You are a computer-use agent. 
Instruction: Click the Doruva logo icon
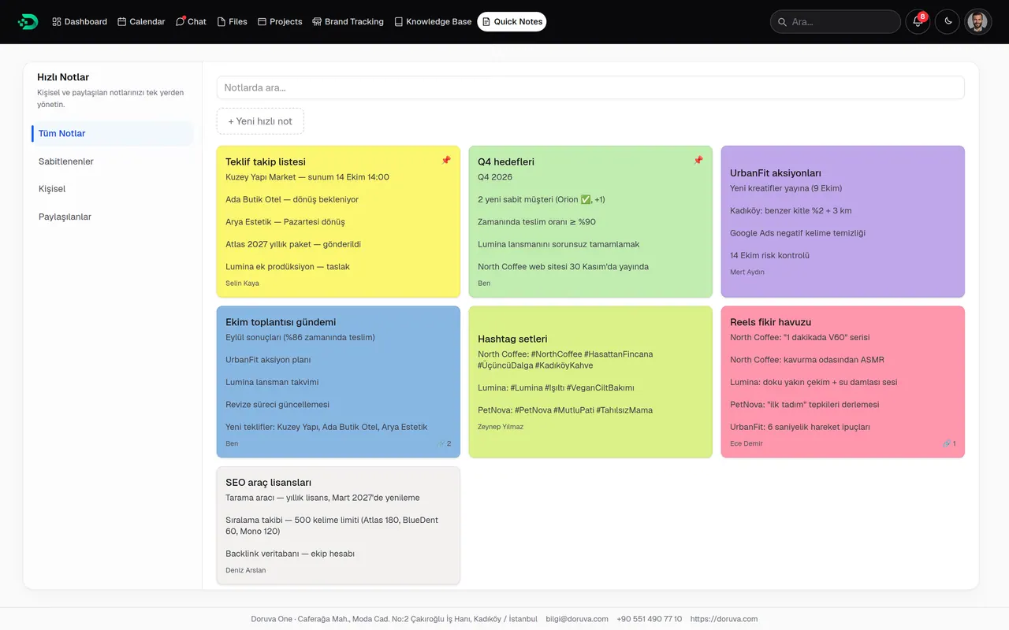click(x=28, y=21)
